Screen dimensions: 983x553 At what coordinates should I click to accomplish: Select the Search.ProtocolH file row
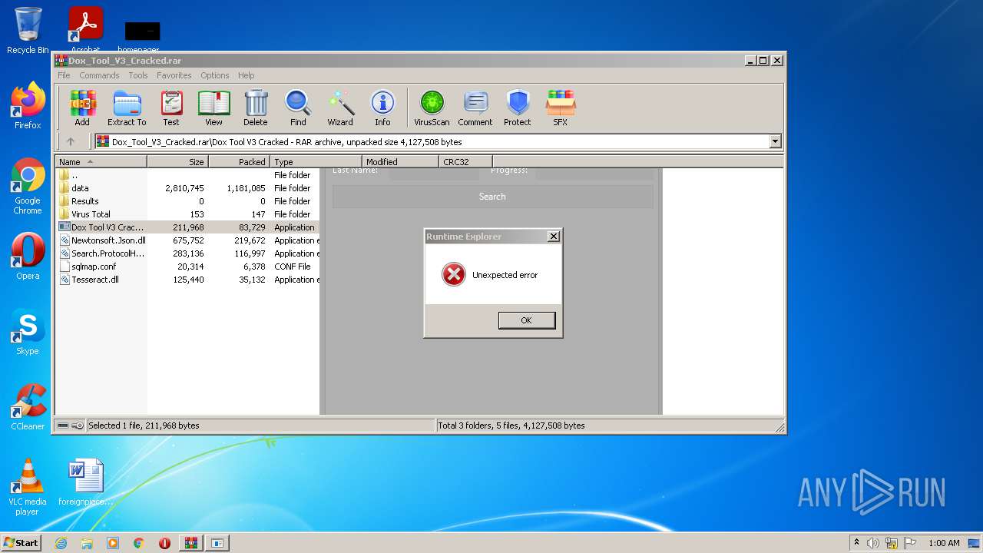tap(187, 253)
